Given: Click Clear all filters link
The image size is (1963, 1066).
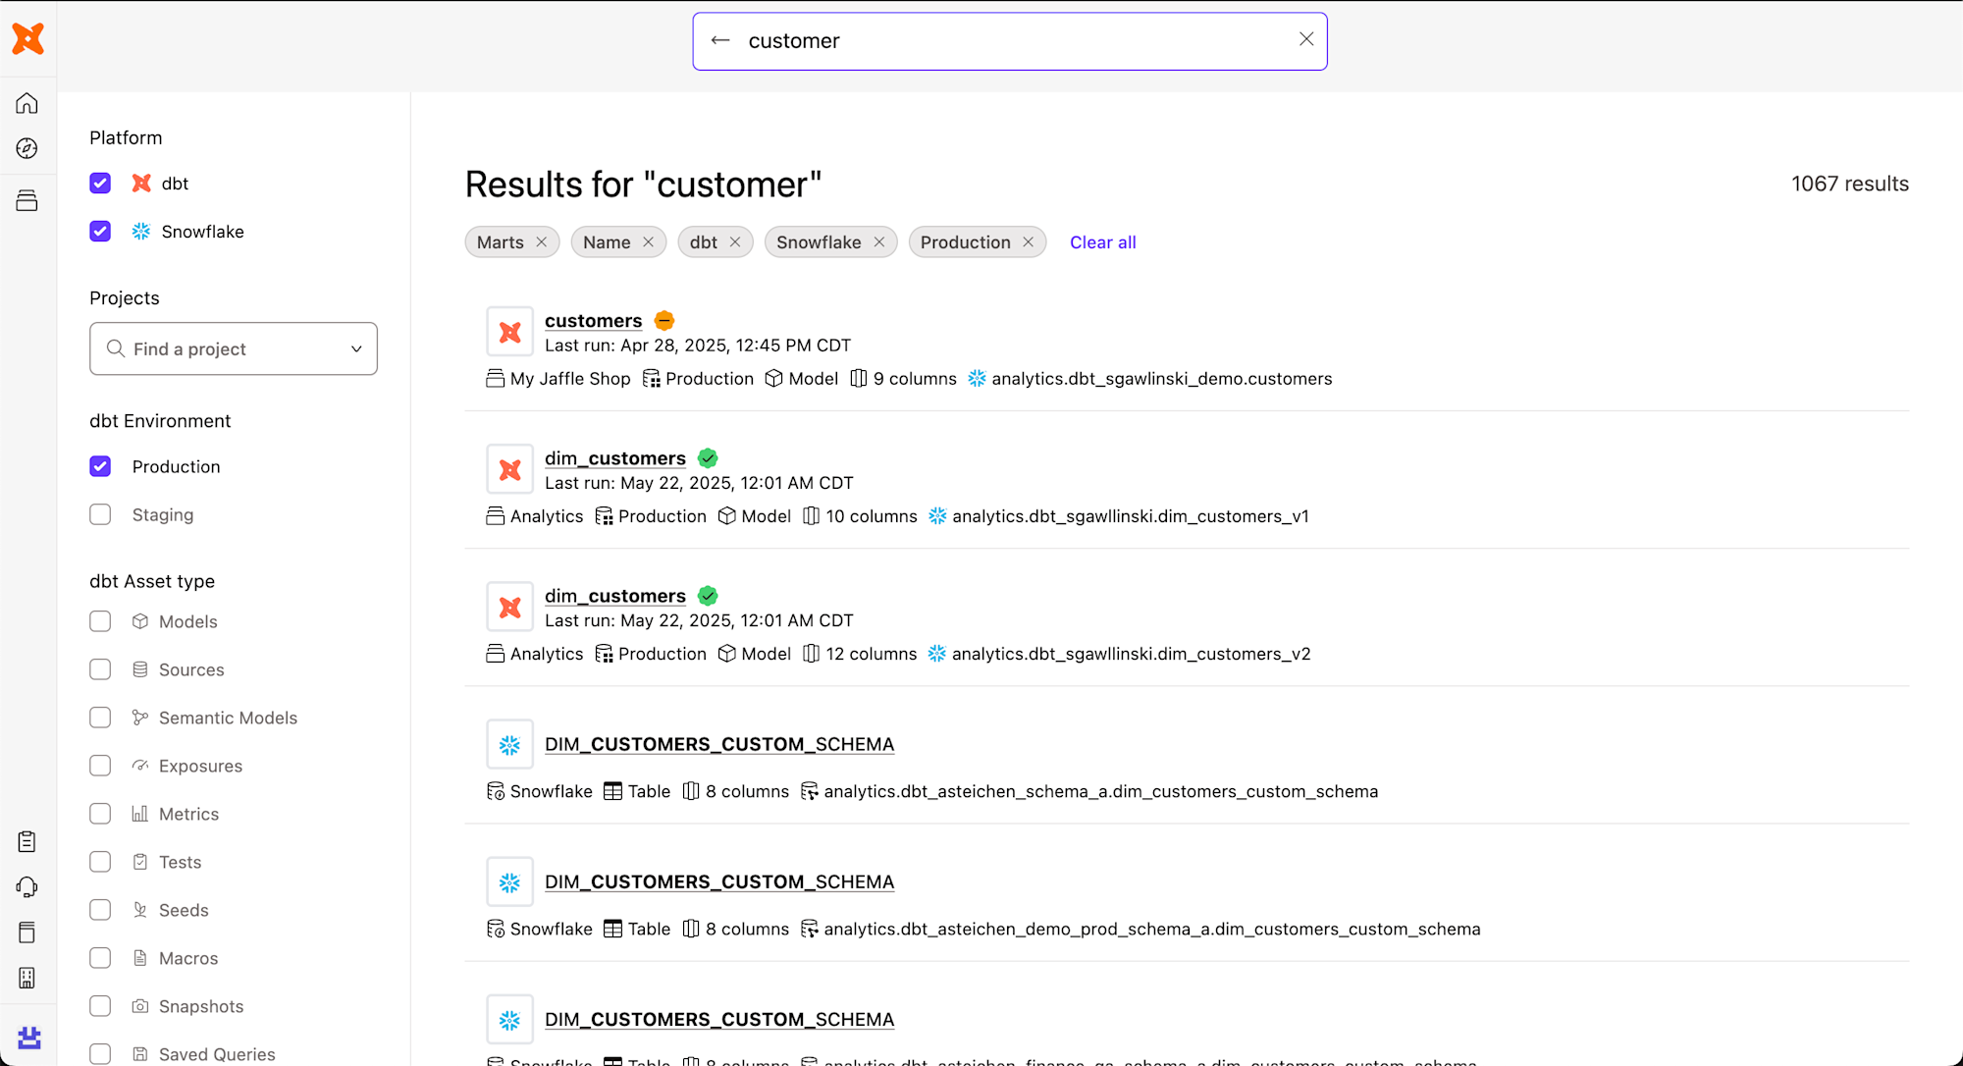Looking at the screenshot, I should pyautogui.click(x=1102, y=242).
